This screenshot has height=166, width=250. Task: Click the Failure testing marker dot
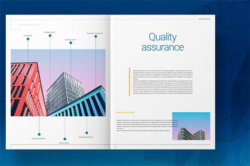click(x=28, y=39)
